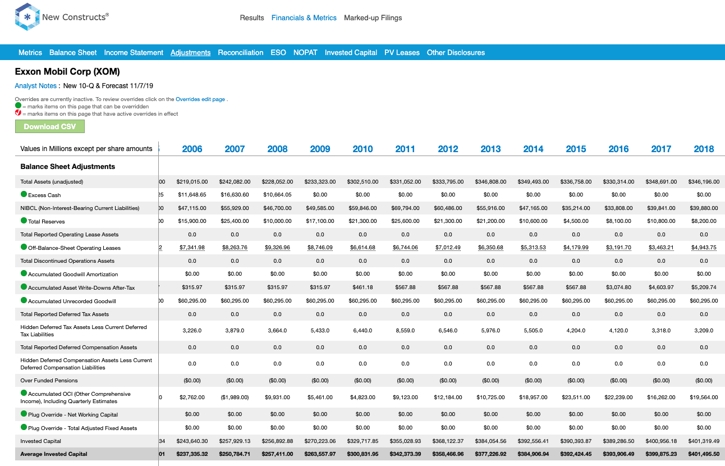Viewport: 725px width, 466px height.
Task: Click the 2014 column year header
Action: 533,149
